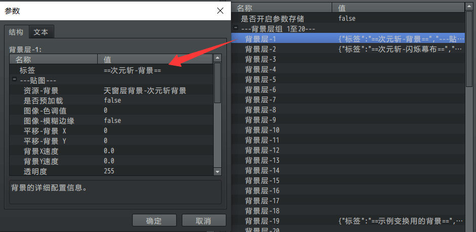The width and height of the screenshot is (476, 232).
Task: Click the inner list scroll-down arrow
Action: [x=217, y=171]
